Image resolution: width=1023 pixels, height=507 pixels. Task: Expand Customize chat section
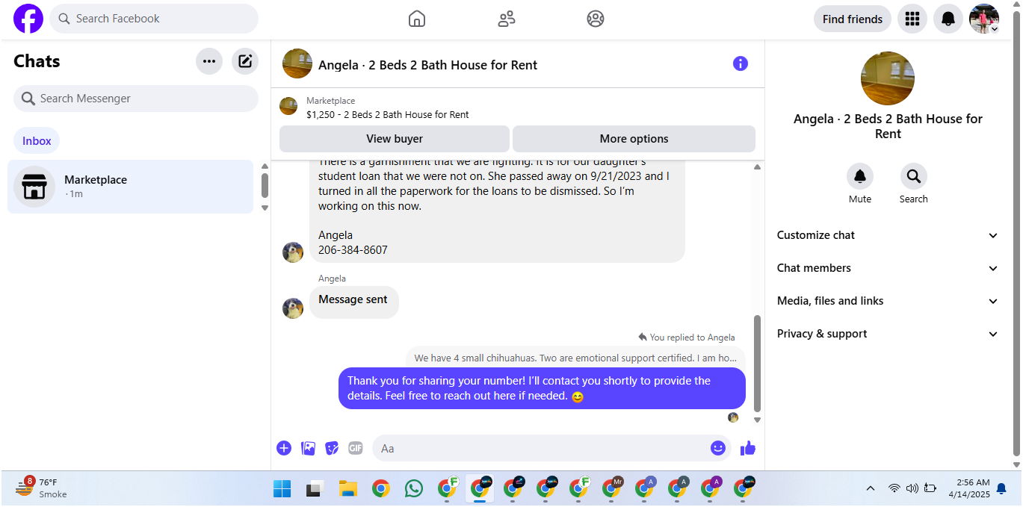point(888,235)
